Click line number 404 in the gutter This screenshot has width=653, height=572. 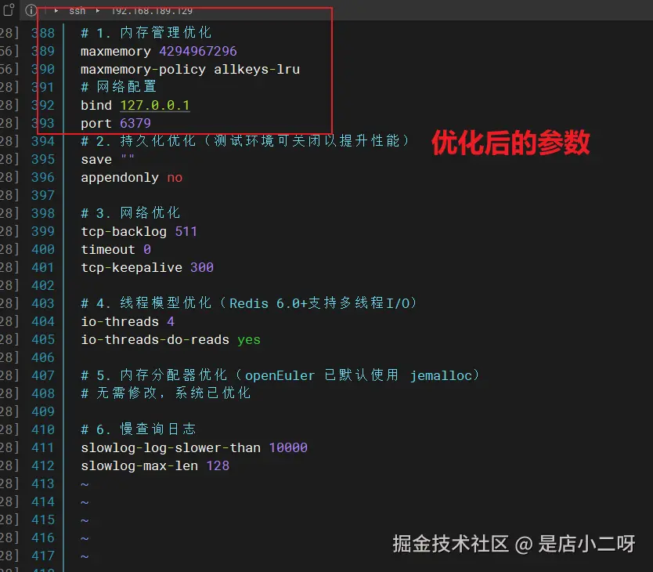point(43,321)
